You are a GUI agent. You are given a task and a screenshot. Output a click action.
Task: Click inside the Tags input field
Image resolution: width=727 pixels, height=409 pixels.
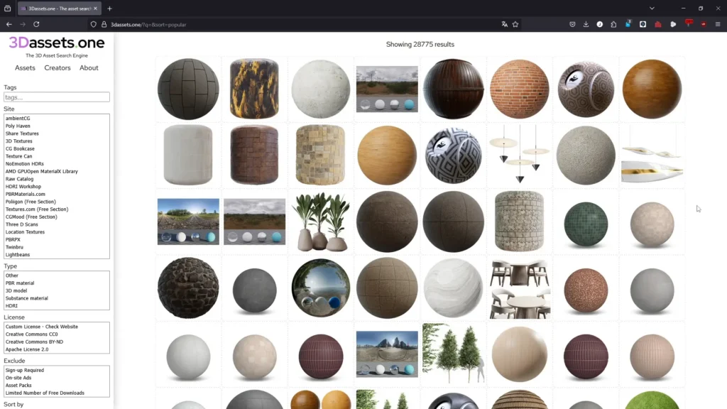[x=55, y=97]
